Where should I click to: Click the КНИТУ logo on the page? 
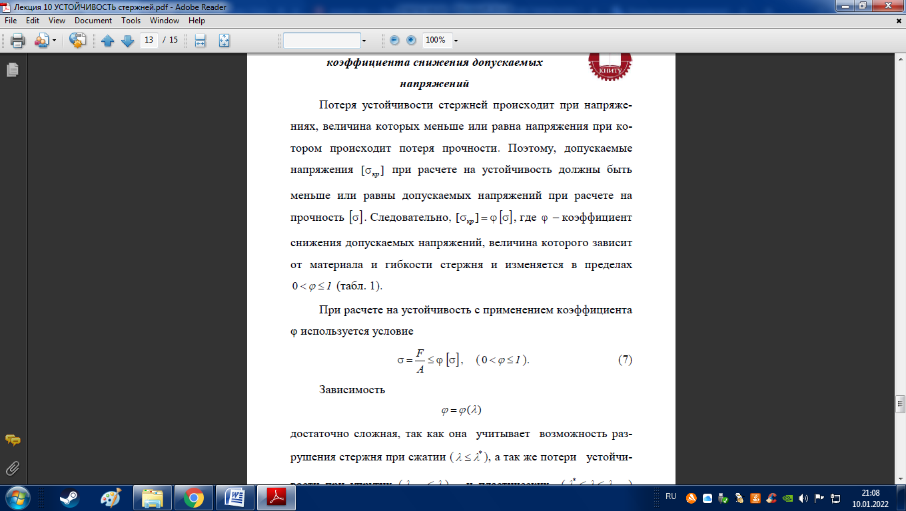[610, 66]
